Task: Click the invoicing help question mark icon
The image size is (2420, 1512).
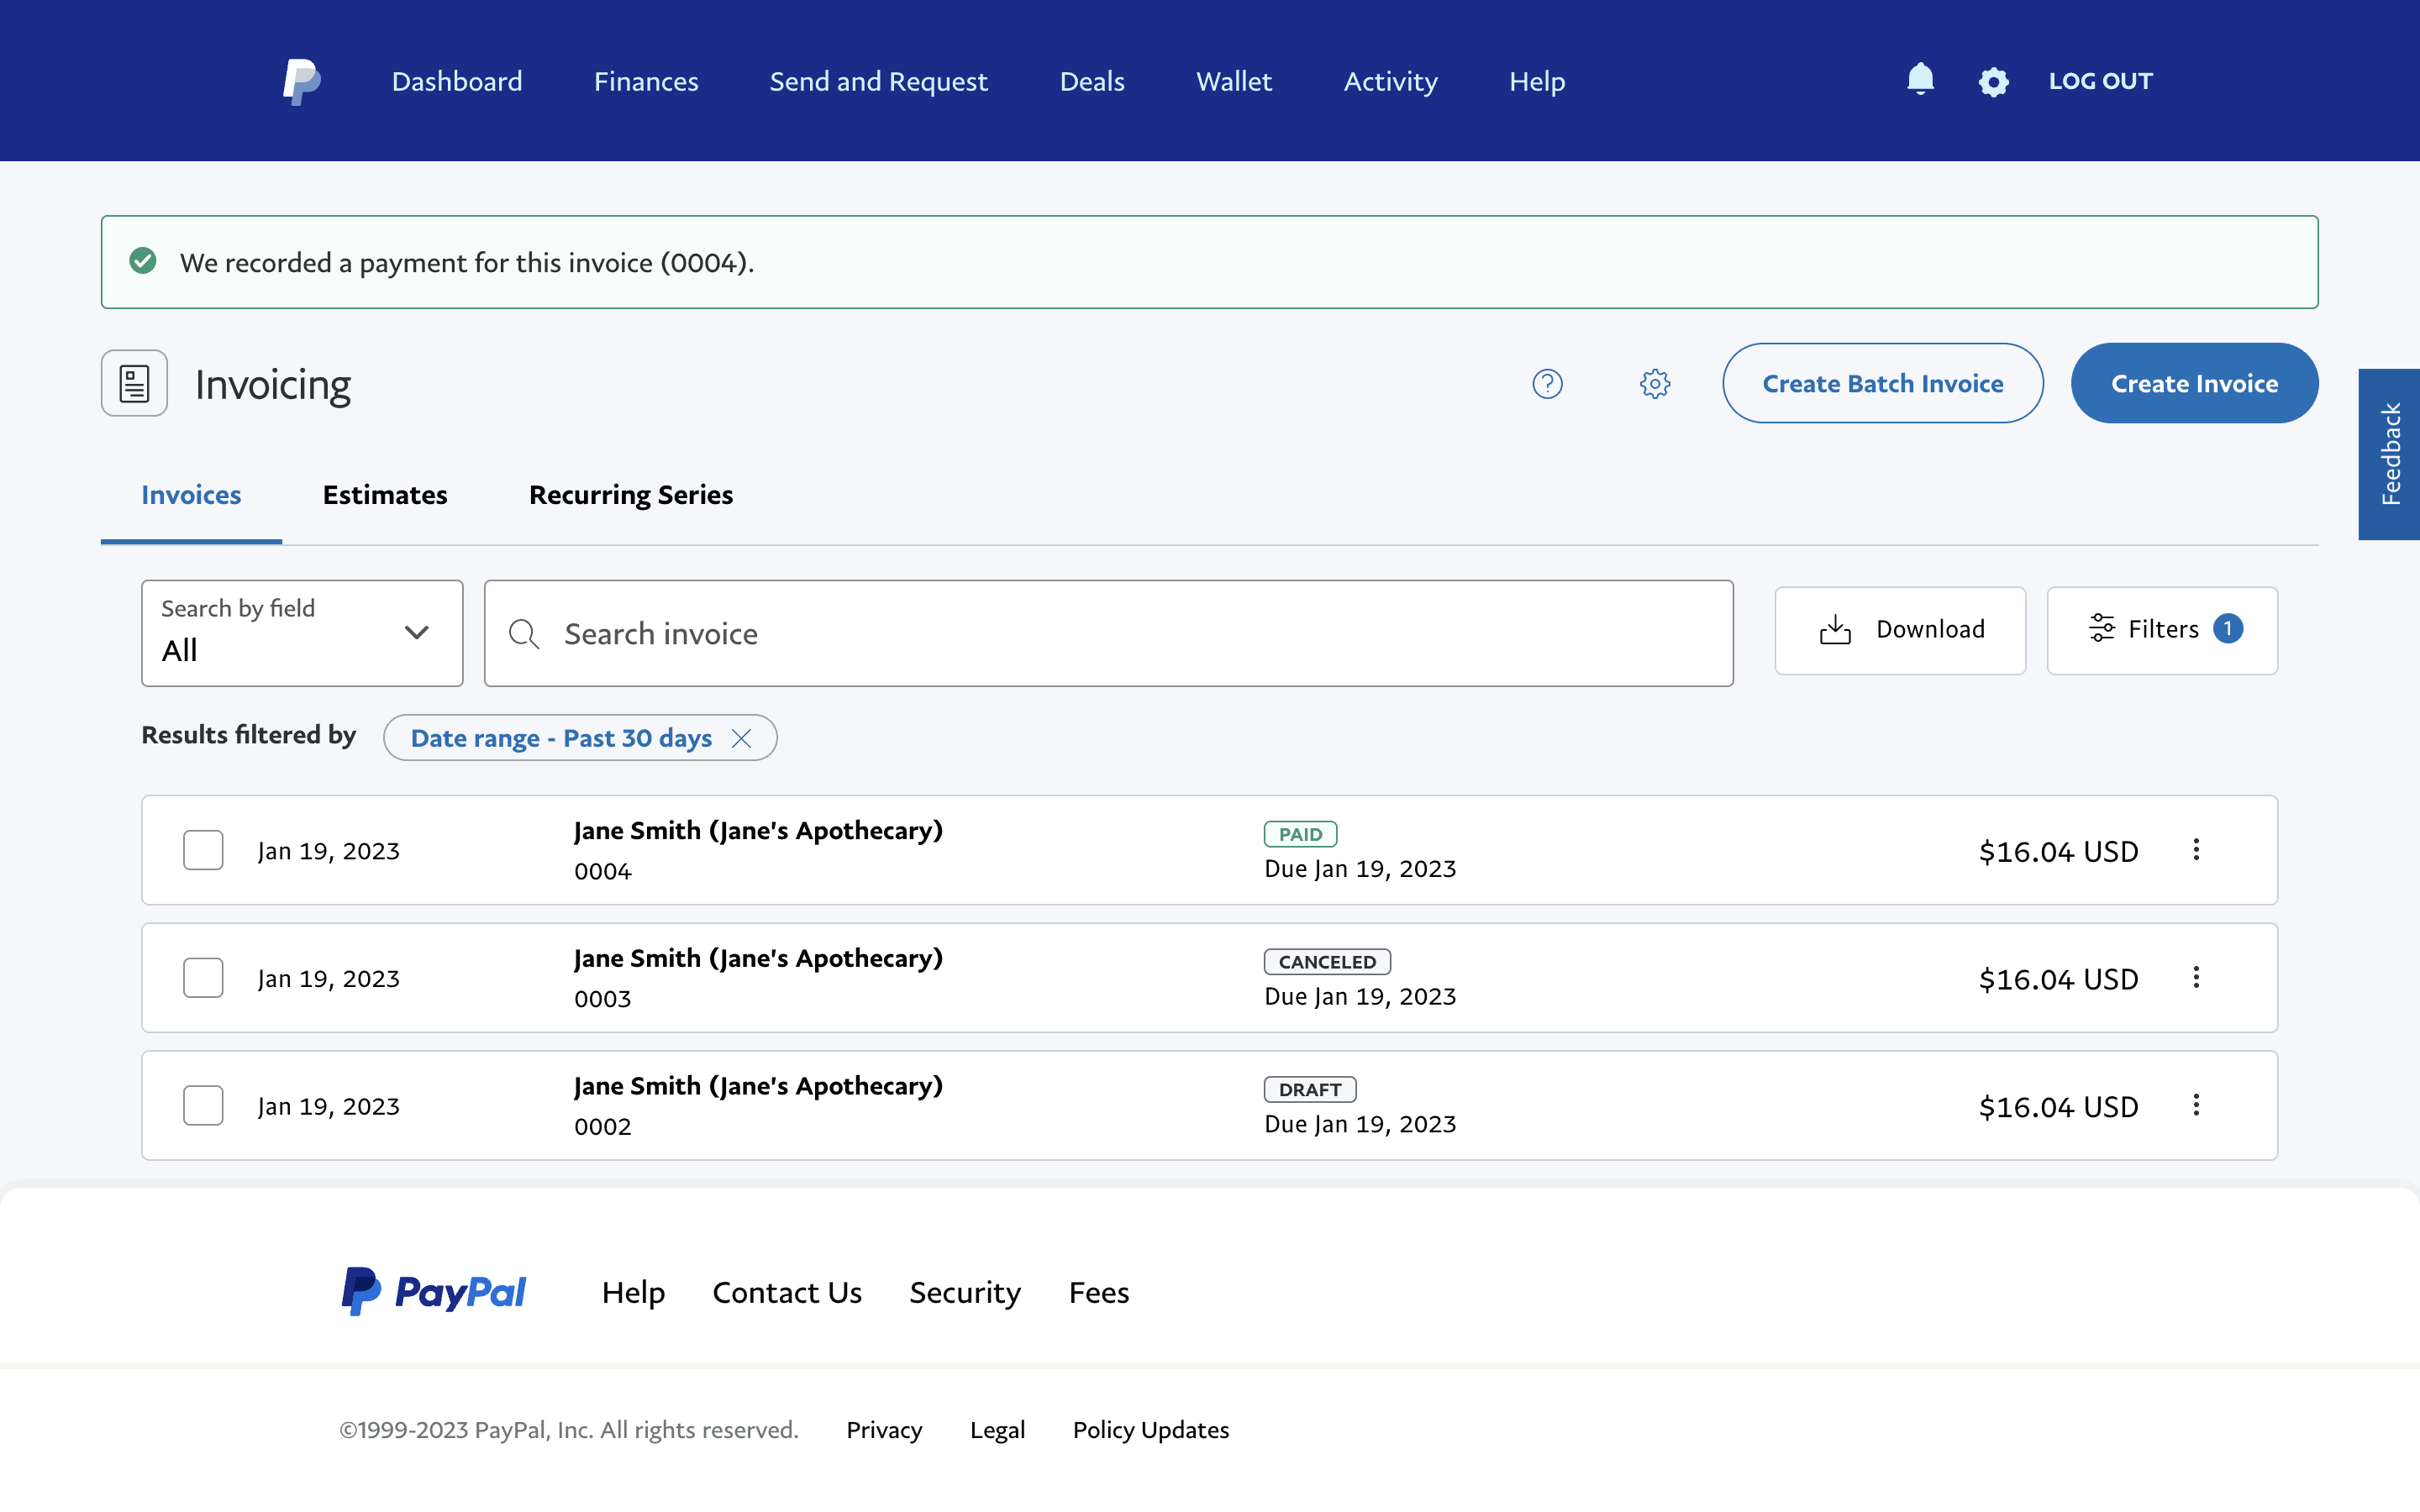Action: click(x=1547, y=384)
